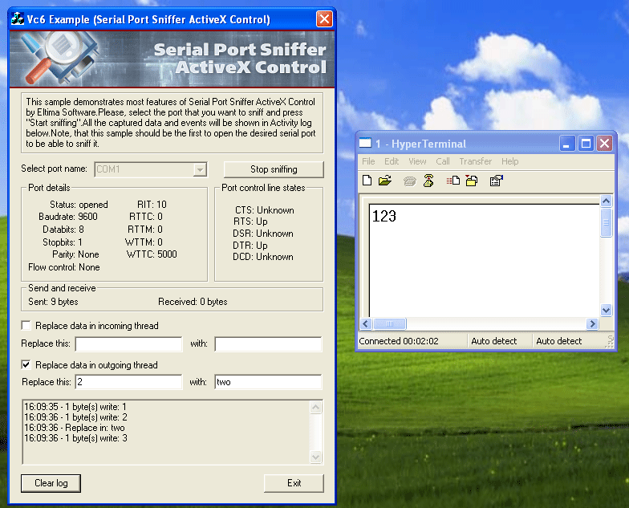Viewport: 629px width, 508px height.
Task: Click HyperTerminal horizontal scrollbar right arrow
Action: pyautogui.click(x=592, y=324)
